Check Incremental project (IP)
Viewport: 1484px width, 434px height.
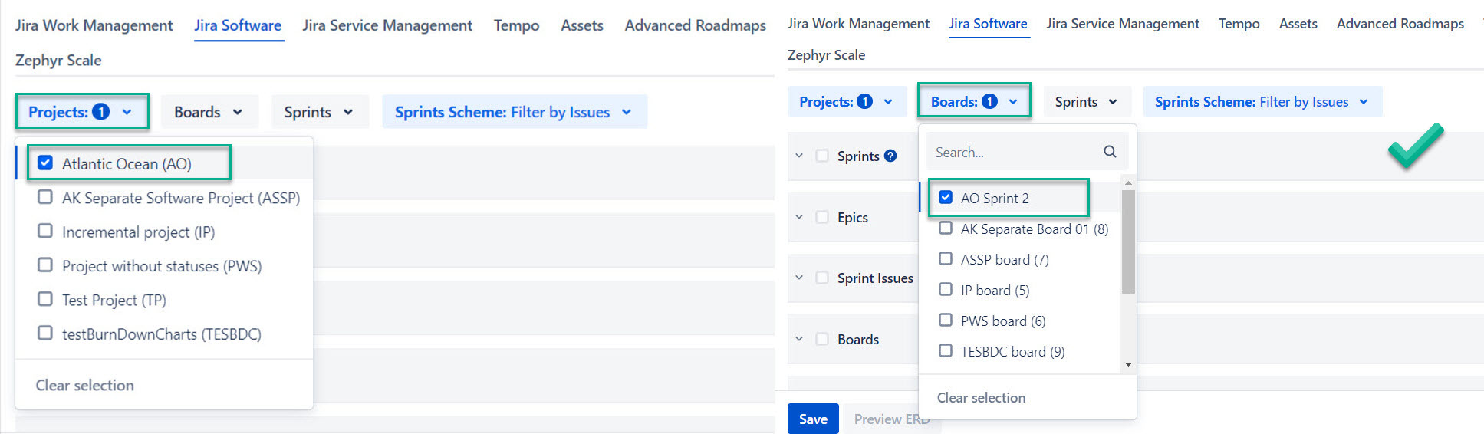[45, 231]
